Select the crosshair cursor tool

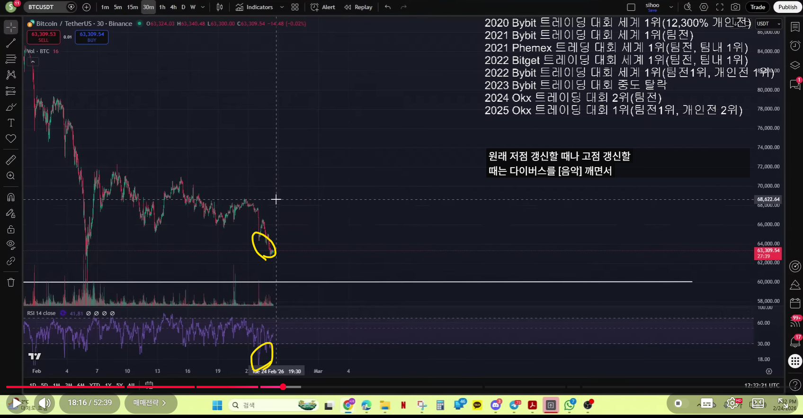pyautogui.click(x=11, y=27)
